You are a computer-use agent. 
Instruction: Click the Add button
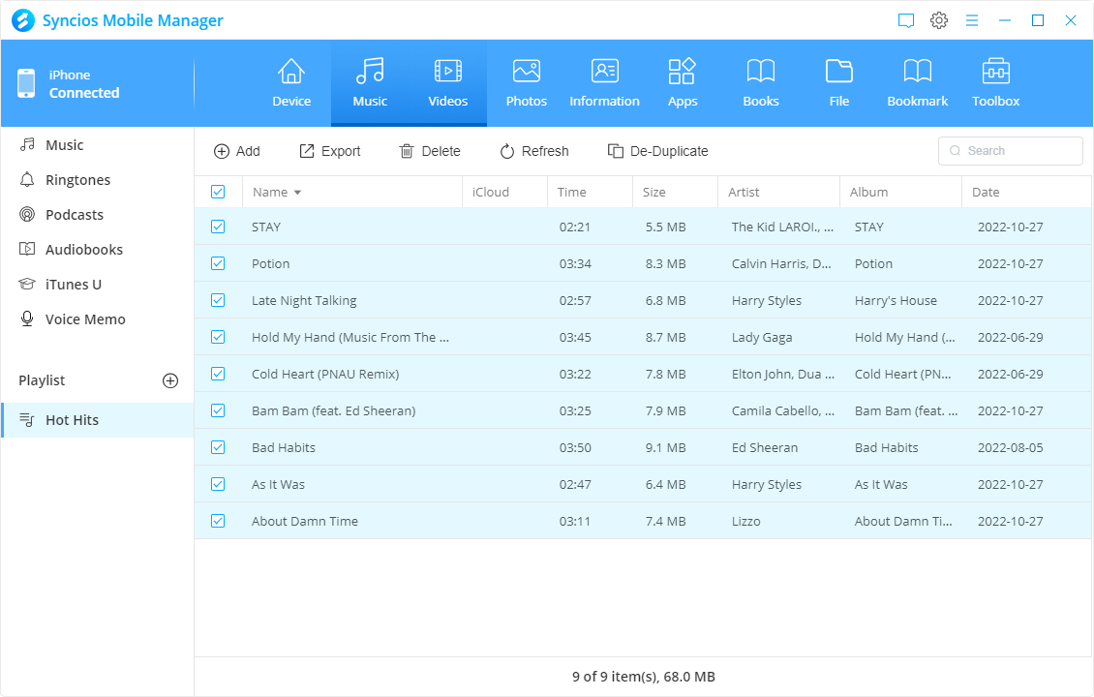tap(236, 151)
